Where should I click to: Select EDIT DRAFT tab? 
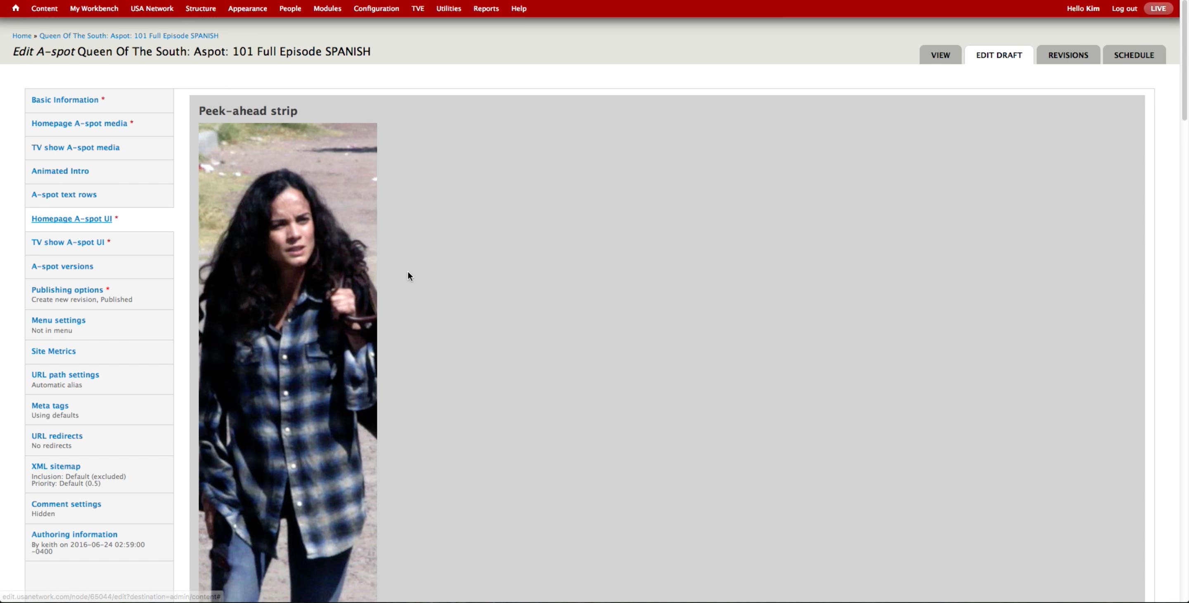[998, 55]
